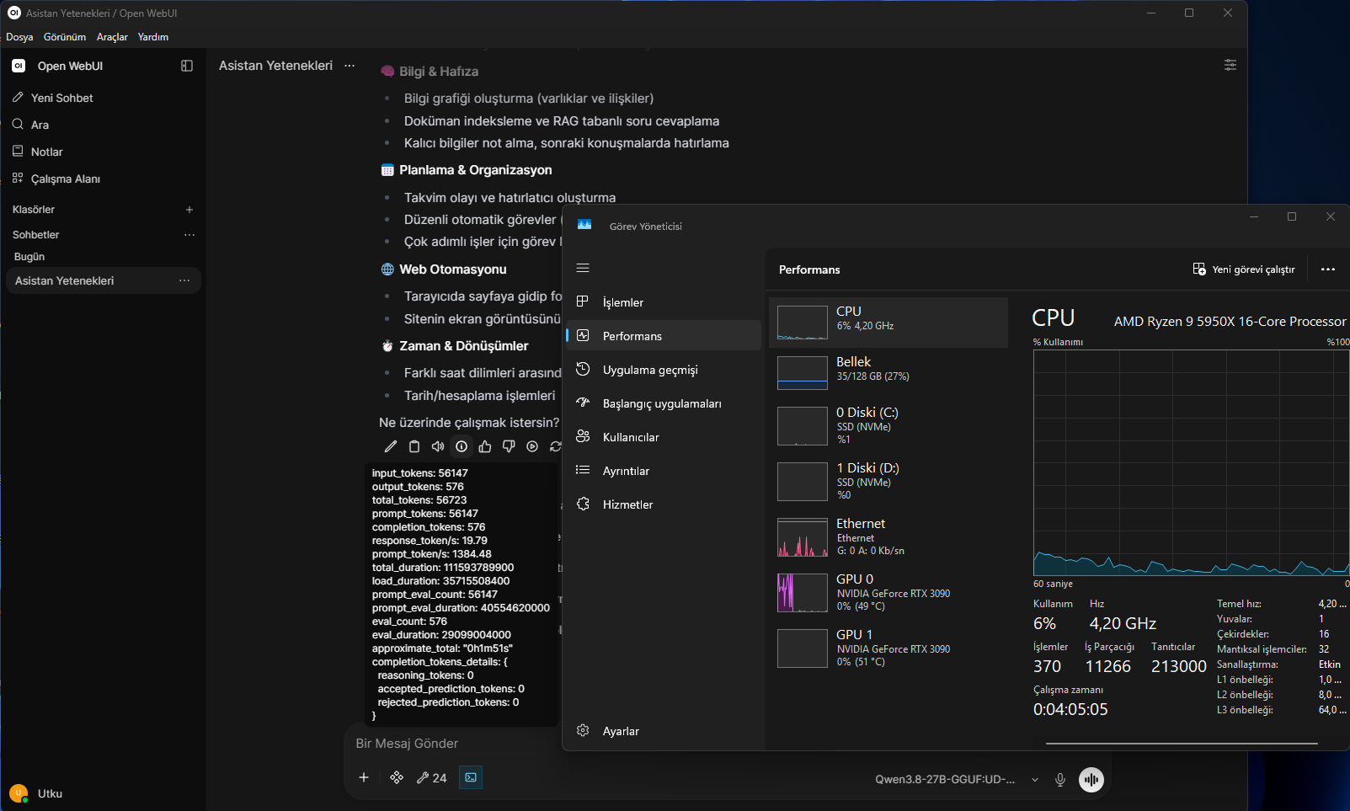
Task: Give the response a thumbs up
Action: pos(485,446)
